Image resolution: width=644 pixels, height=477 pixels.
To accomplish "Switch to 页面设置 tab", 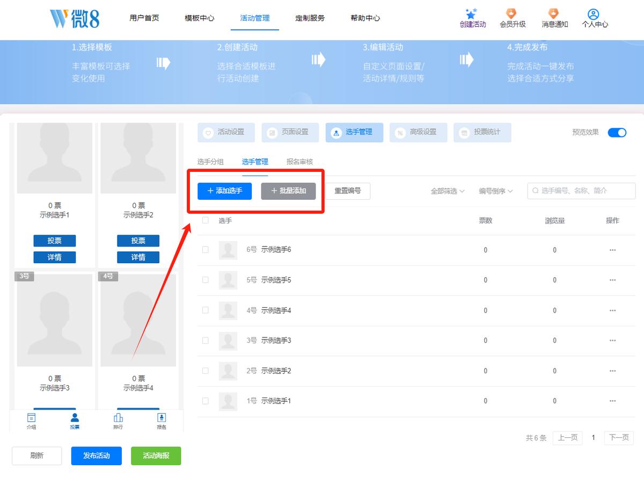I will [x=290, y=133].
